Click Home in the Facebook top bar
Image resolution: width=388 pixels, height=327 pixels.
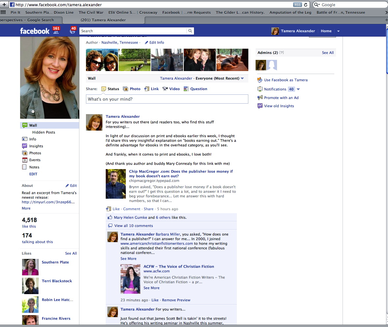pos(326,31)
